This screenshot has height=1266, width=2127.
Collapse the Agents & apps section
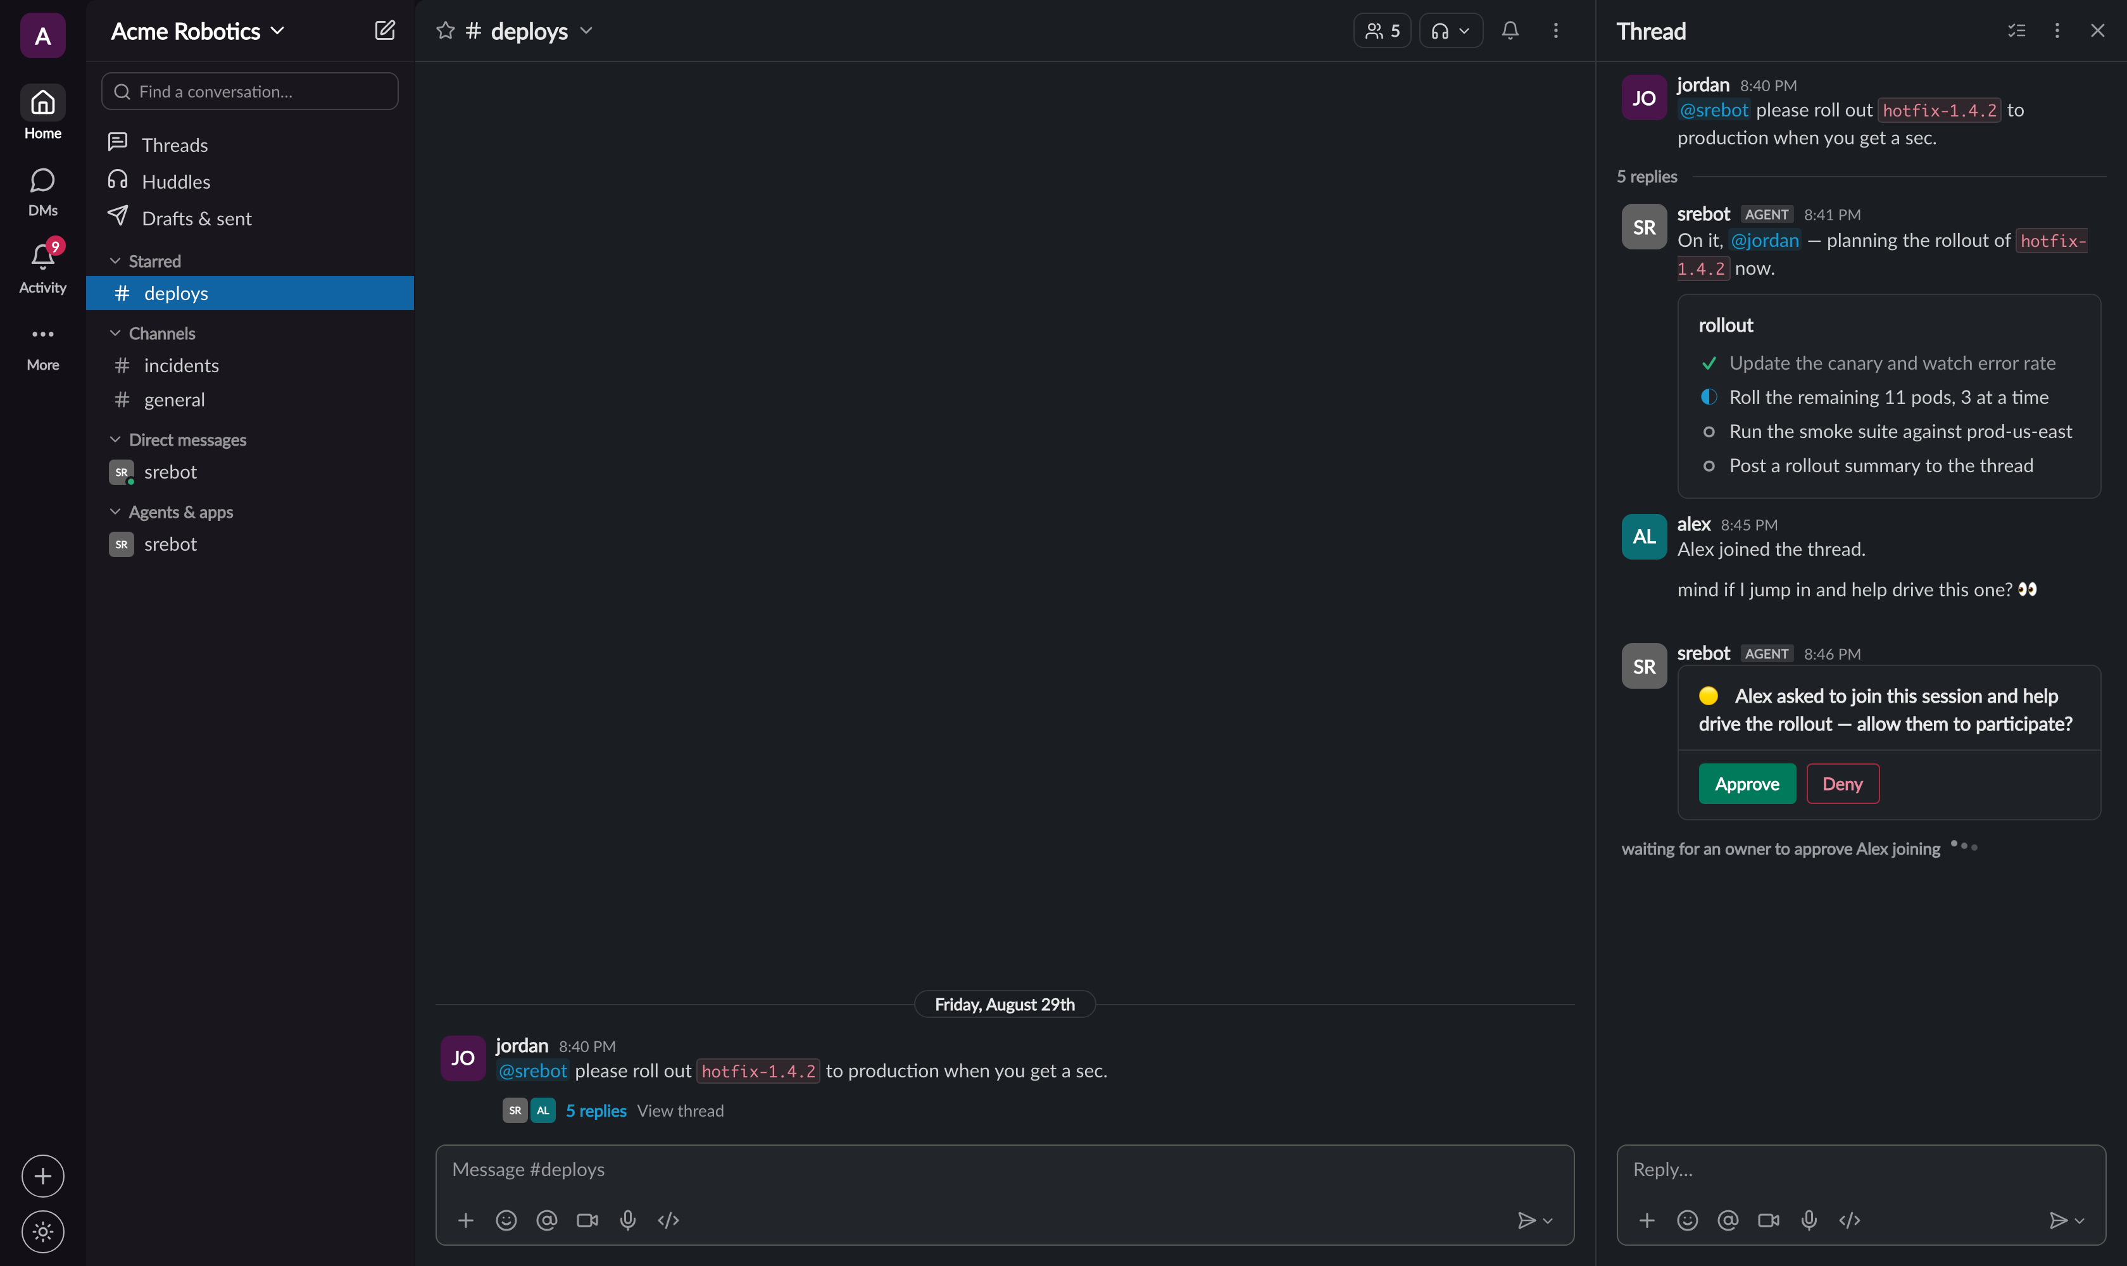click(x=115, y=512)
